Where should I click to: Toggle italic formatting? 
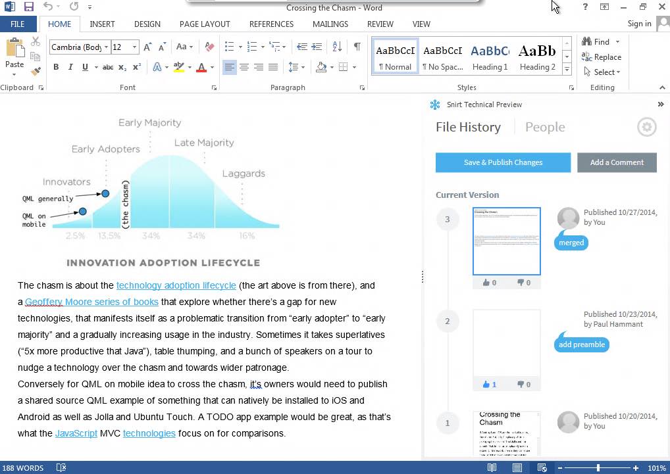click(x=70, y=67)
